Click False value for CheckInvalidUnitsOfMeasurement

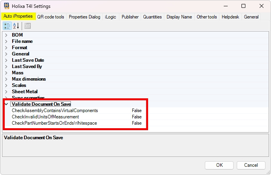137,117
